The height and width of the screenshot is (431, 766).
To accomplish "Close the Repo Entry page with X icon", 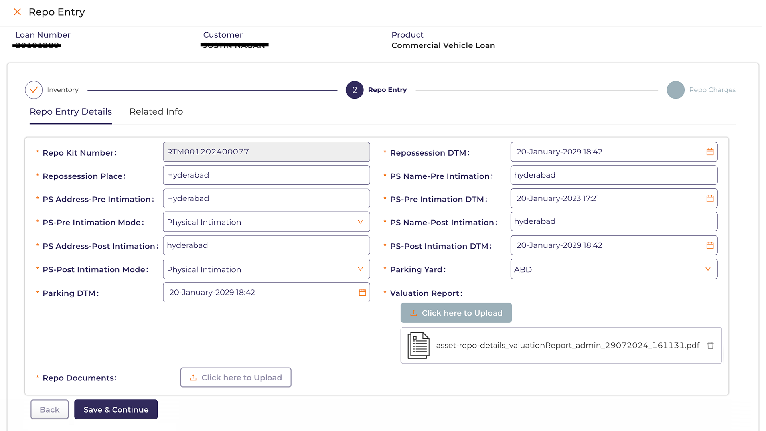I will [x=17, y=12].
